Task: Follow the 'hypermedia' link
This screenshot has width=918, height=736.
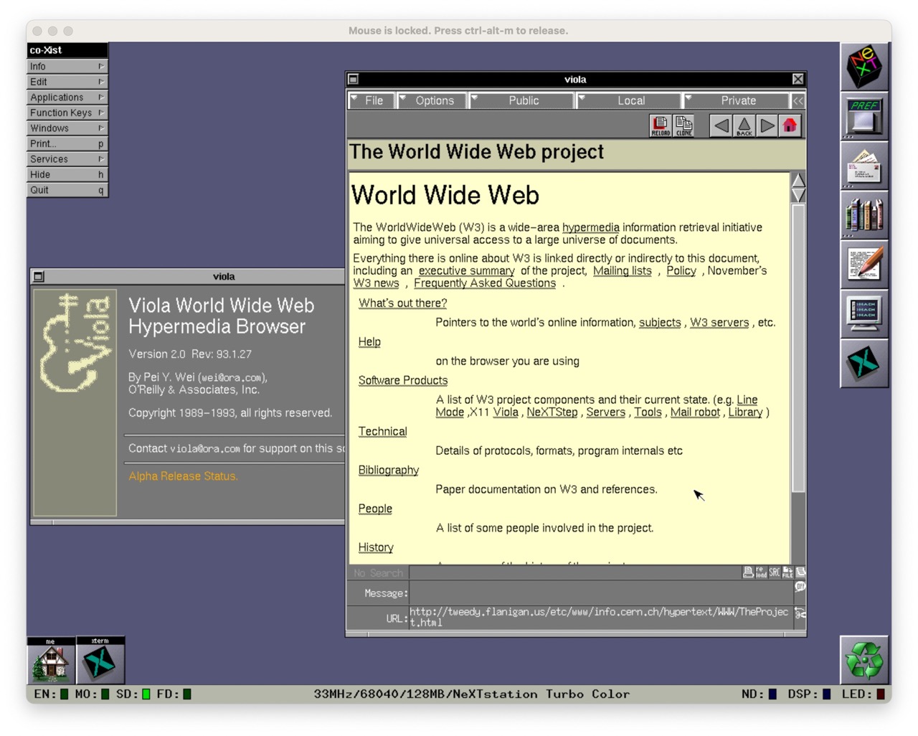Action: pyautogui.click(x=590, y=227)
